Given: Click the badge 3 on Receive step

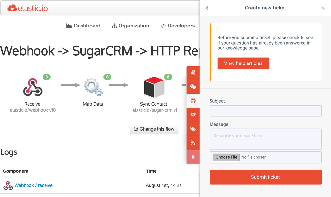Looking at the screenshot, I should [x=46, y=77].
